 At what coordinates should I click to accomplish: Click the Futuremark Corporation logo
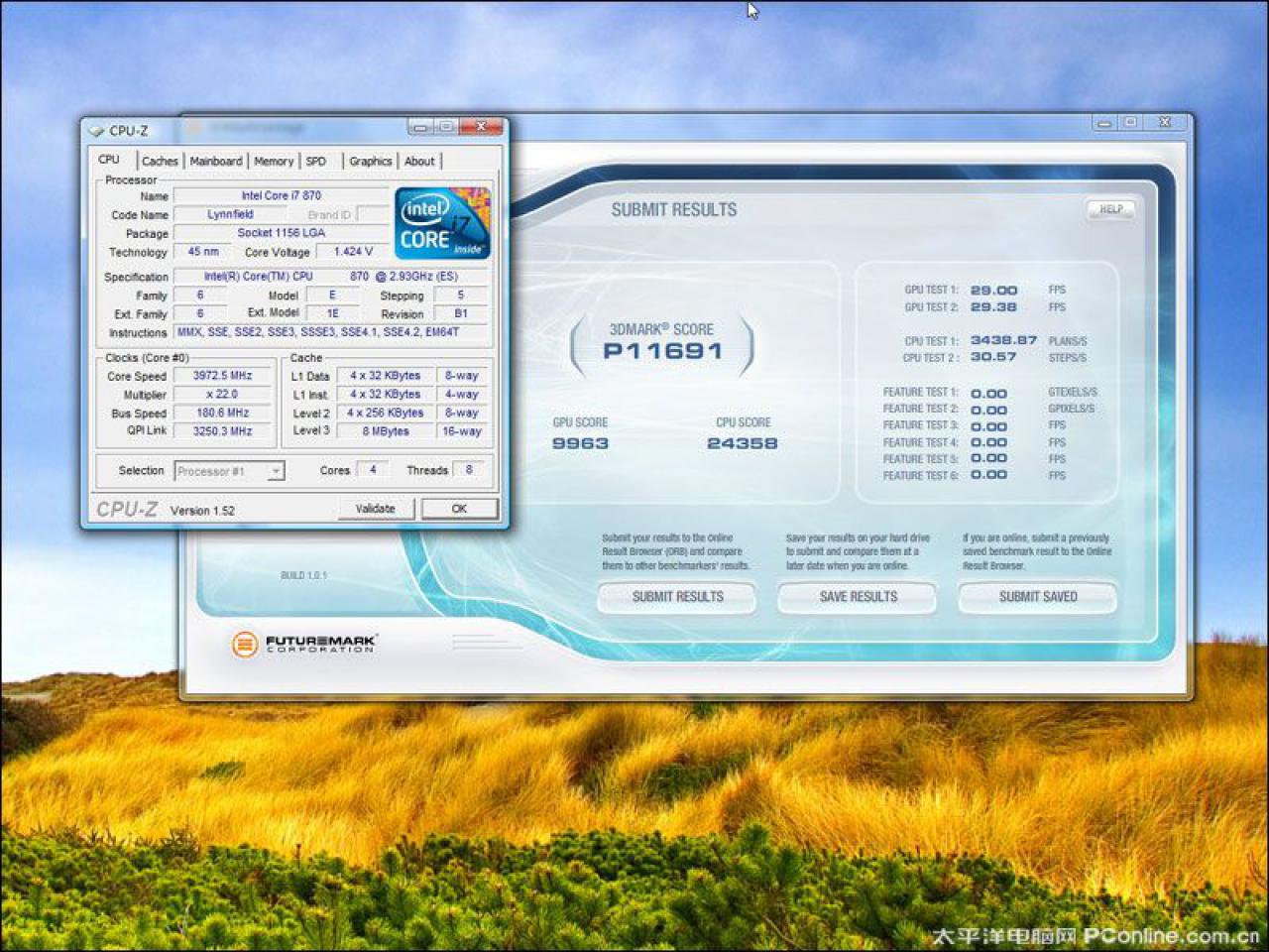tap(303, 644)
